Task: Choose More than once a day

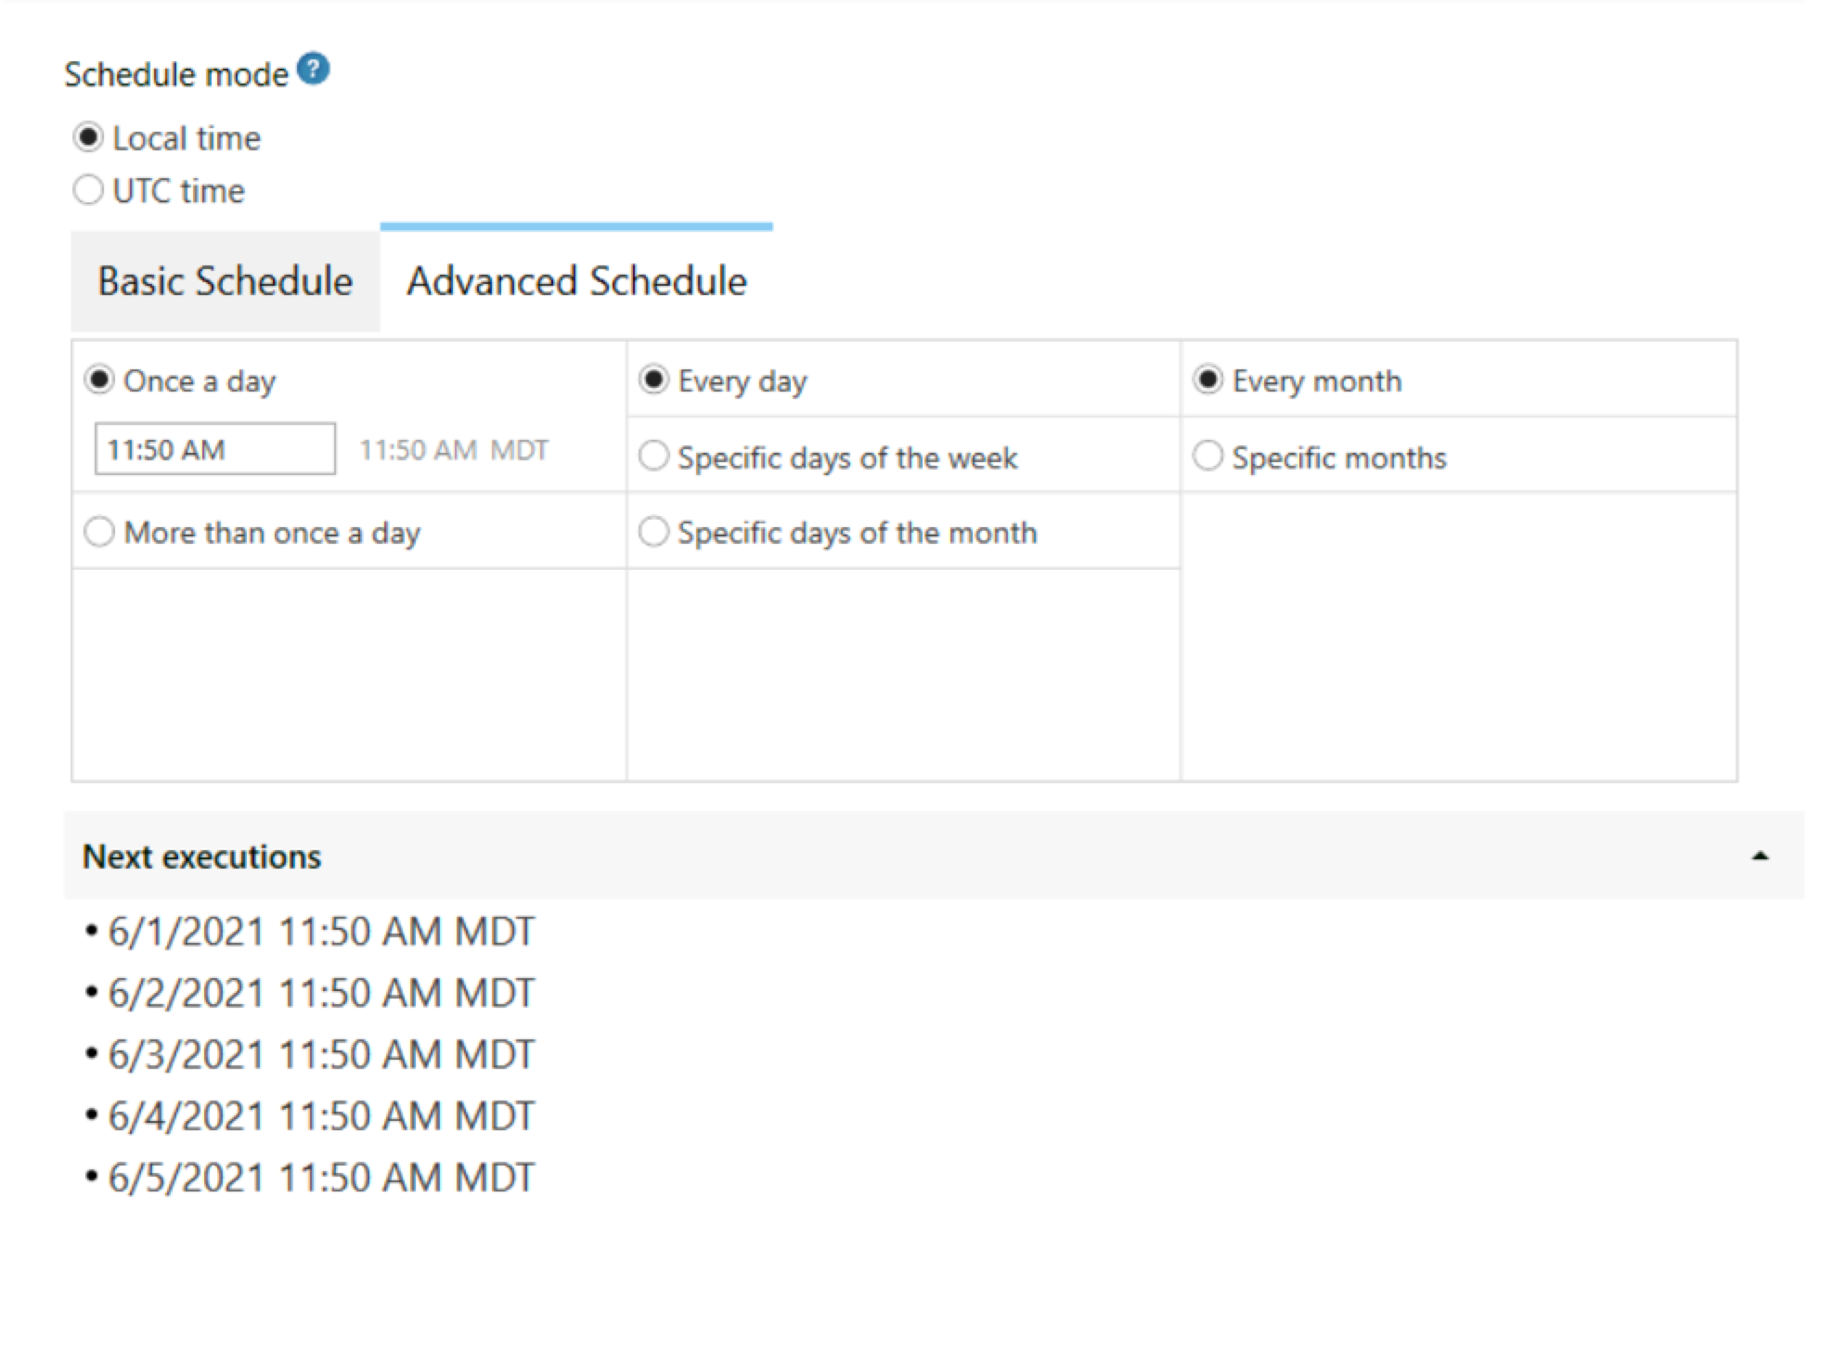Action: pos(100,532)
